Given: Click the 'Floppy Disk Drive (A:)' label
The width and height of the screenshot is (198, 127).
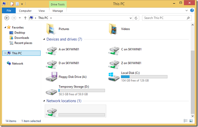Looking at the screenshot, I should click(73, 77).
